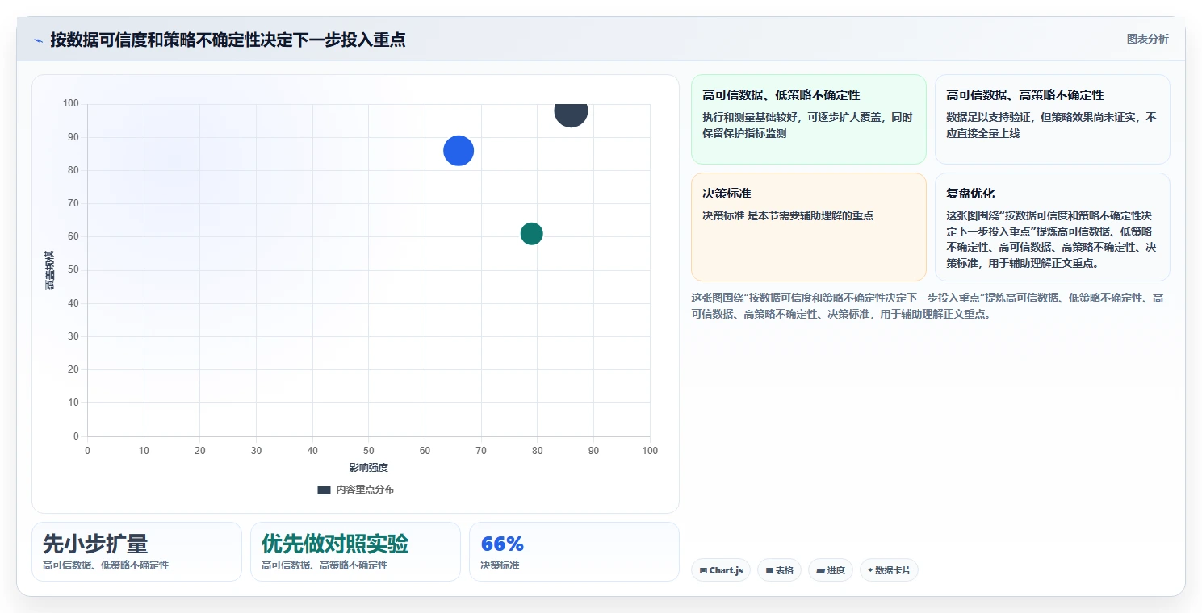Click the 高可信数据、高策略不确定性 card heading
Viewport: 1202px width, 613px height.
pyautogui.click(x=1025, y=95)
